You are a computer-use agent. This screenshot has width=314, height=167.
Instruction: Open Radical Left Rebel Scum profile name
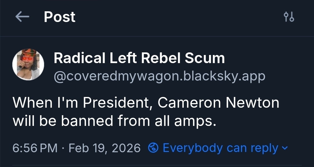(x=139, y=58)
